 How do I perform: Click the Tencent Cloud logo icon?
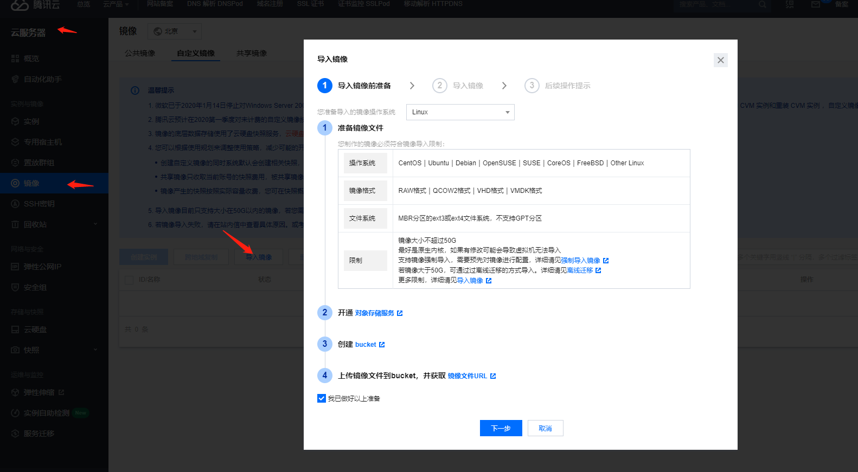coord(20,4)
